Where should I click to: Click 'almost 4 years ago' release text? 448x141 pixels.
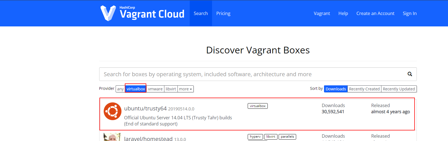coord(391,112)
